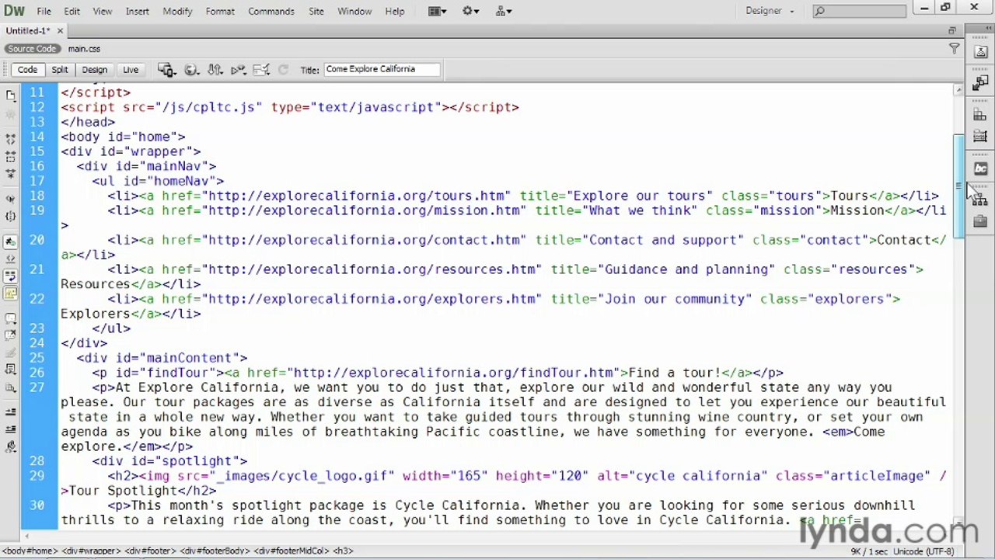The image size is (995, 559).
Task: Open the Extend Dreamweaver gear dropdown
Action: coord(471,11)
